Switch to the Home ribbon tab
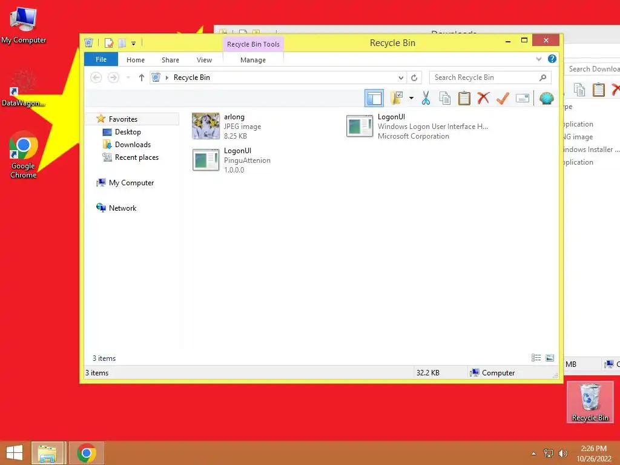Image resolution: width=620 pixels, height=465 pixels. [135, 60]
